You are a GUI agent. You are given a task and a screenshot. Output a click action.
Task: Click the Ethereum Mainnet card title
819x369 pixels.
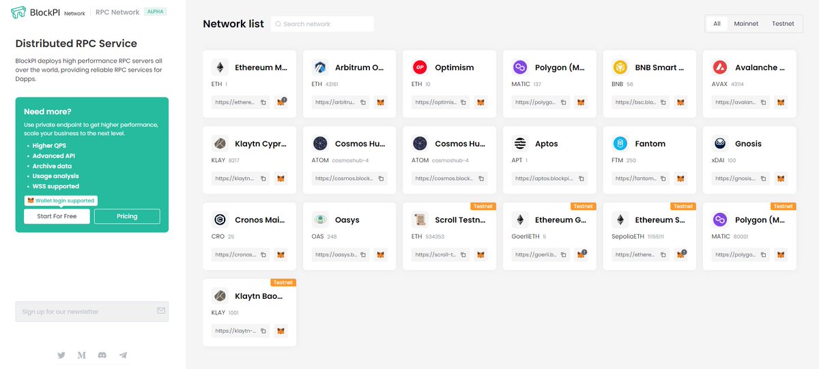[x=261, y=68]
